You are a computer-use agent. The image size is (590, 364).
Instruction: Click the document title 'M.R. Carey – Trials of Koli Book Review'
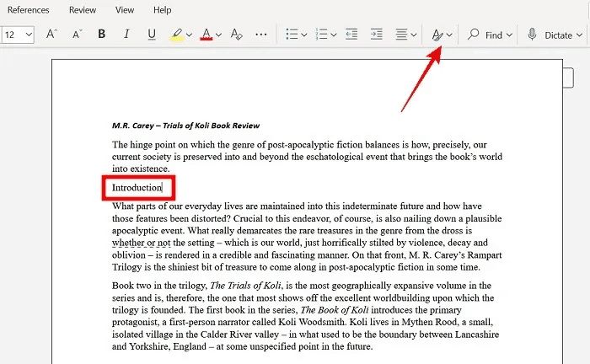tap(185, 126)
